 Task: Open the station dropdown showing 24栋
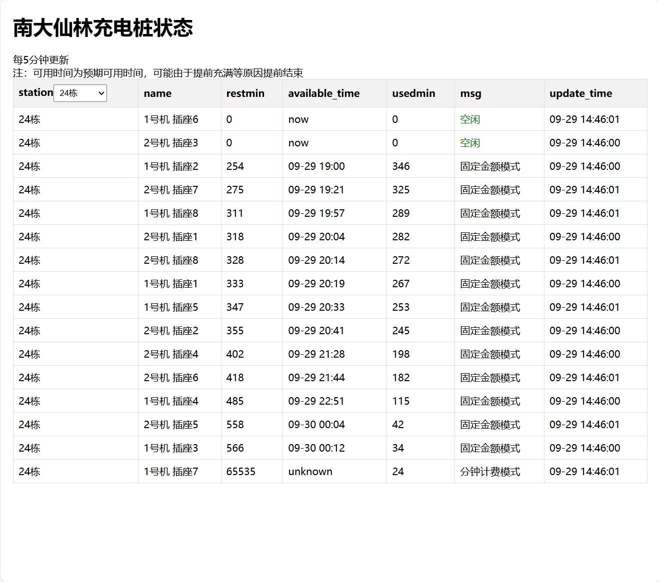tap(80, 93)
